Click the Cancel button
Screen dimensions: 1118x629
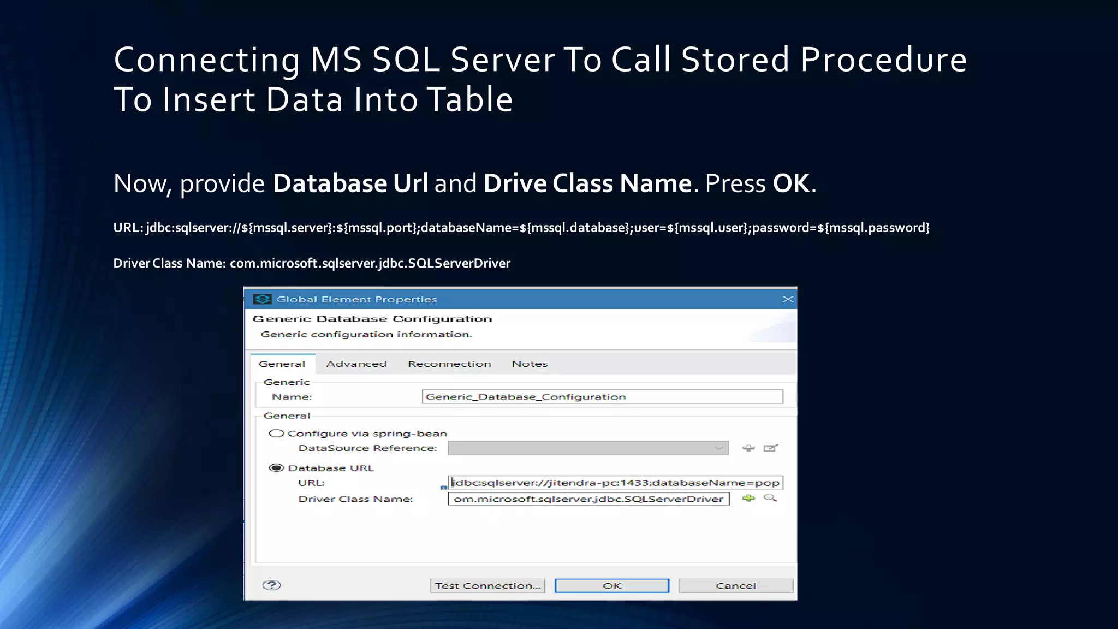pos(736,585)
